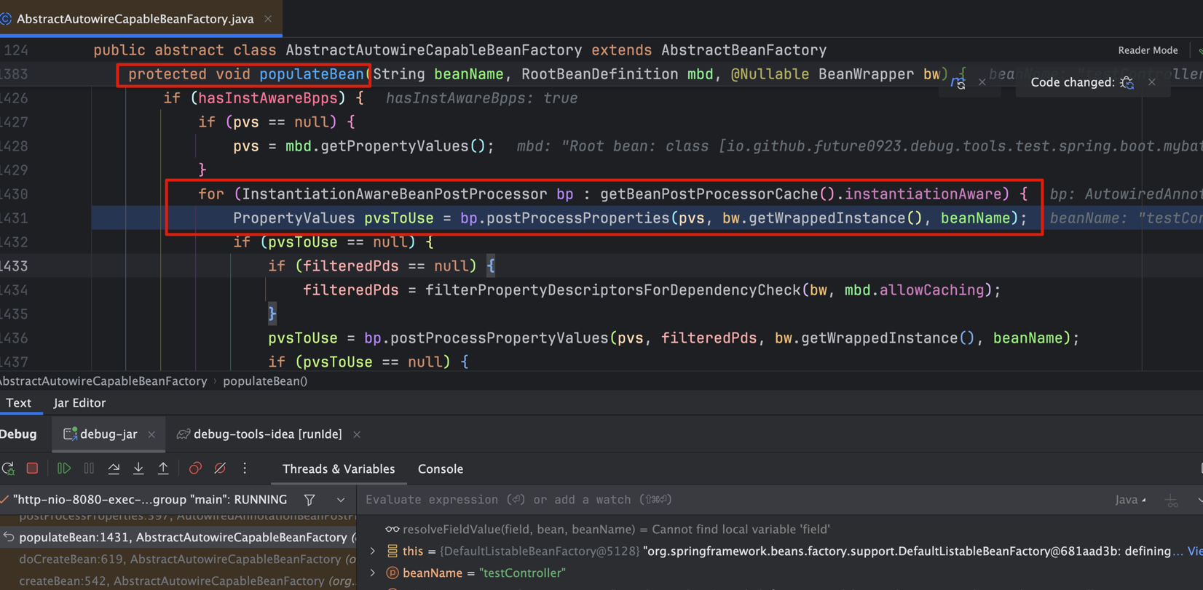Resume program execution
Screen dimensions: 1203x590
[x=64, y=469]
